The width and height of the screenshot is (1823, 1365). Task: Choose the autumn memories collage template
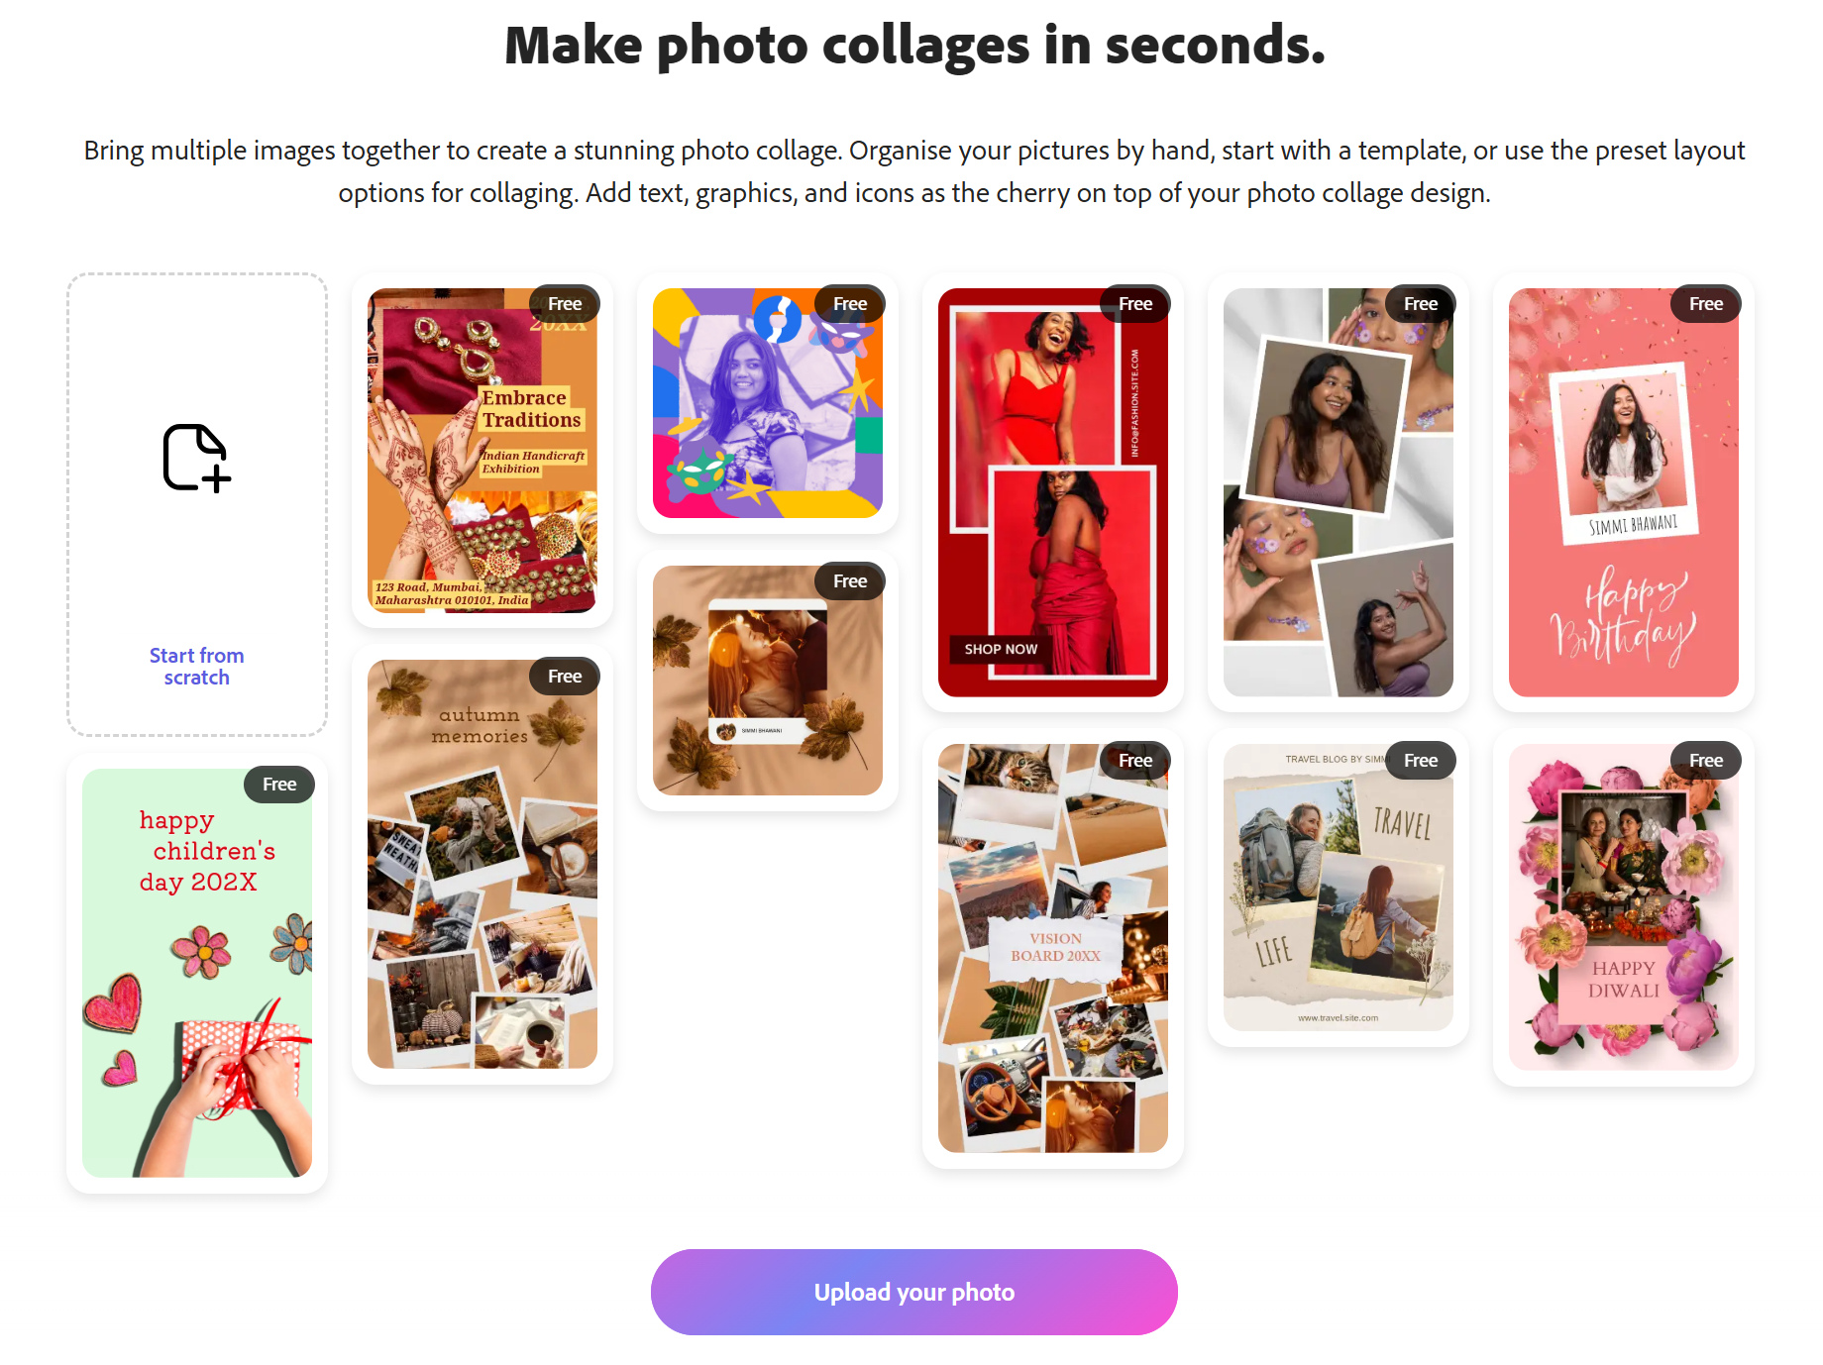tap(483, 865)
